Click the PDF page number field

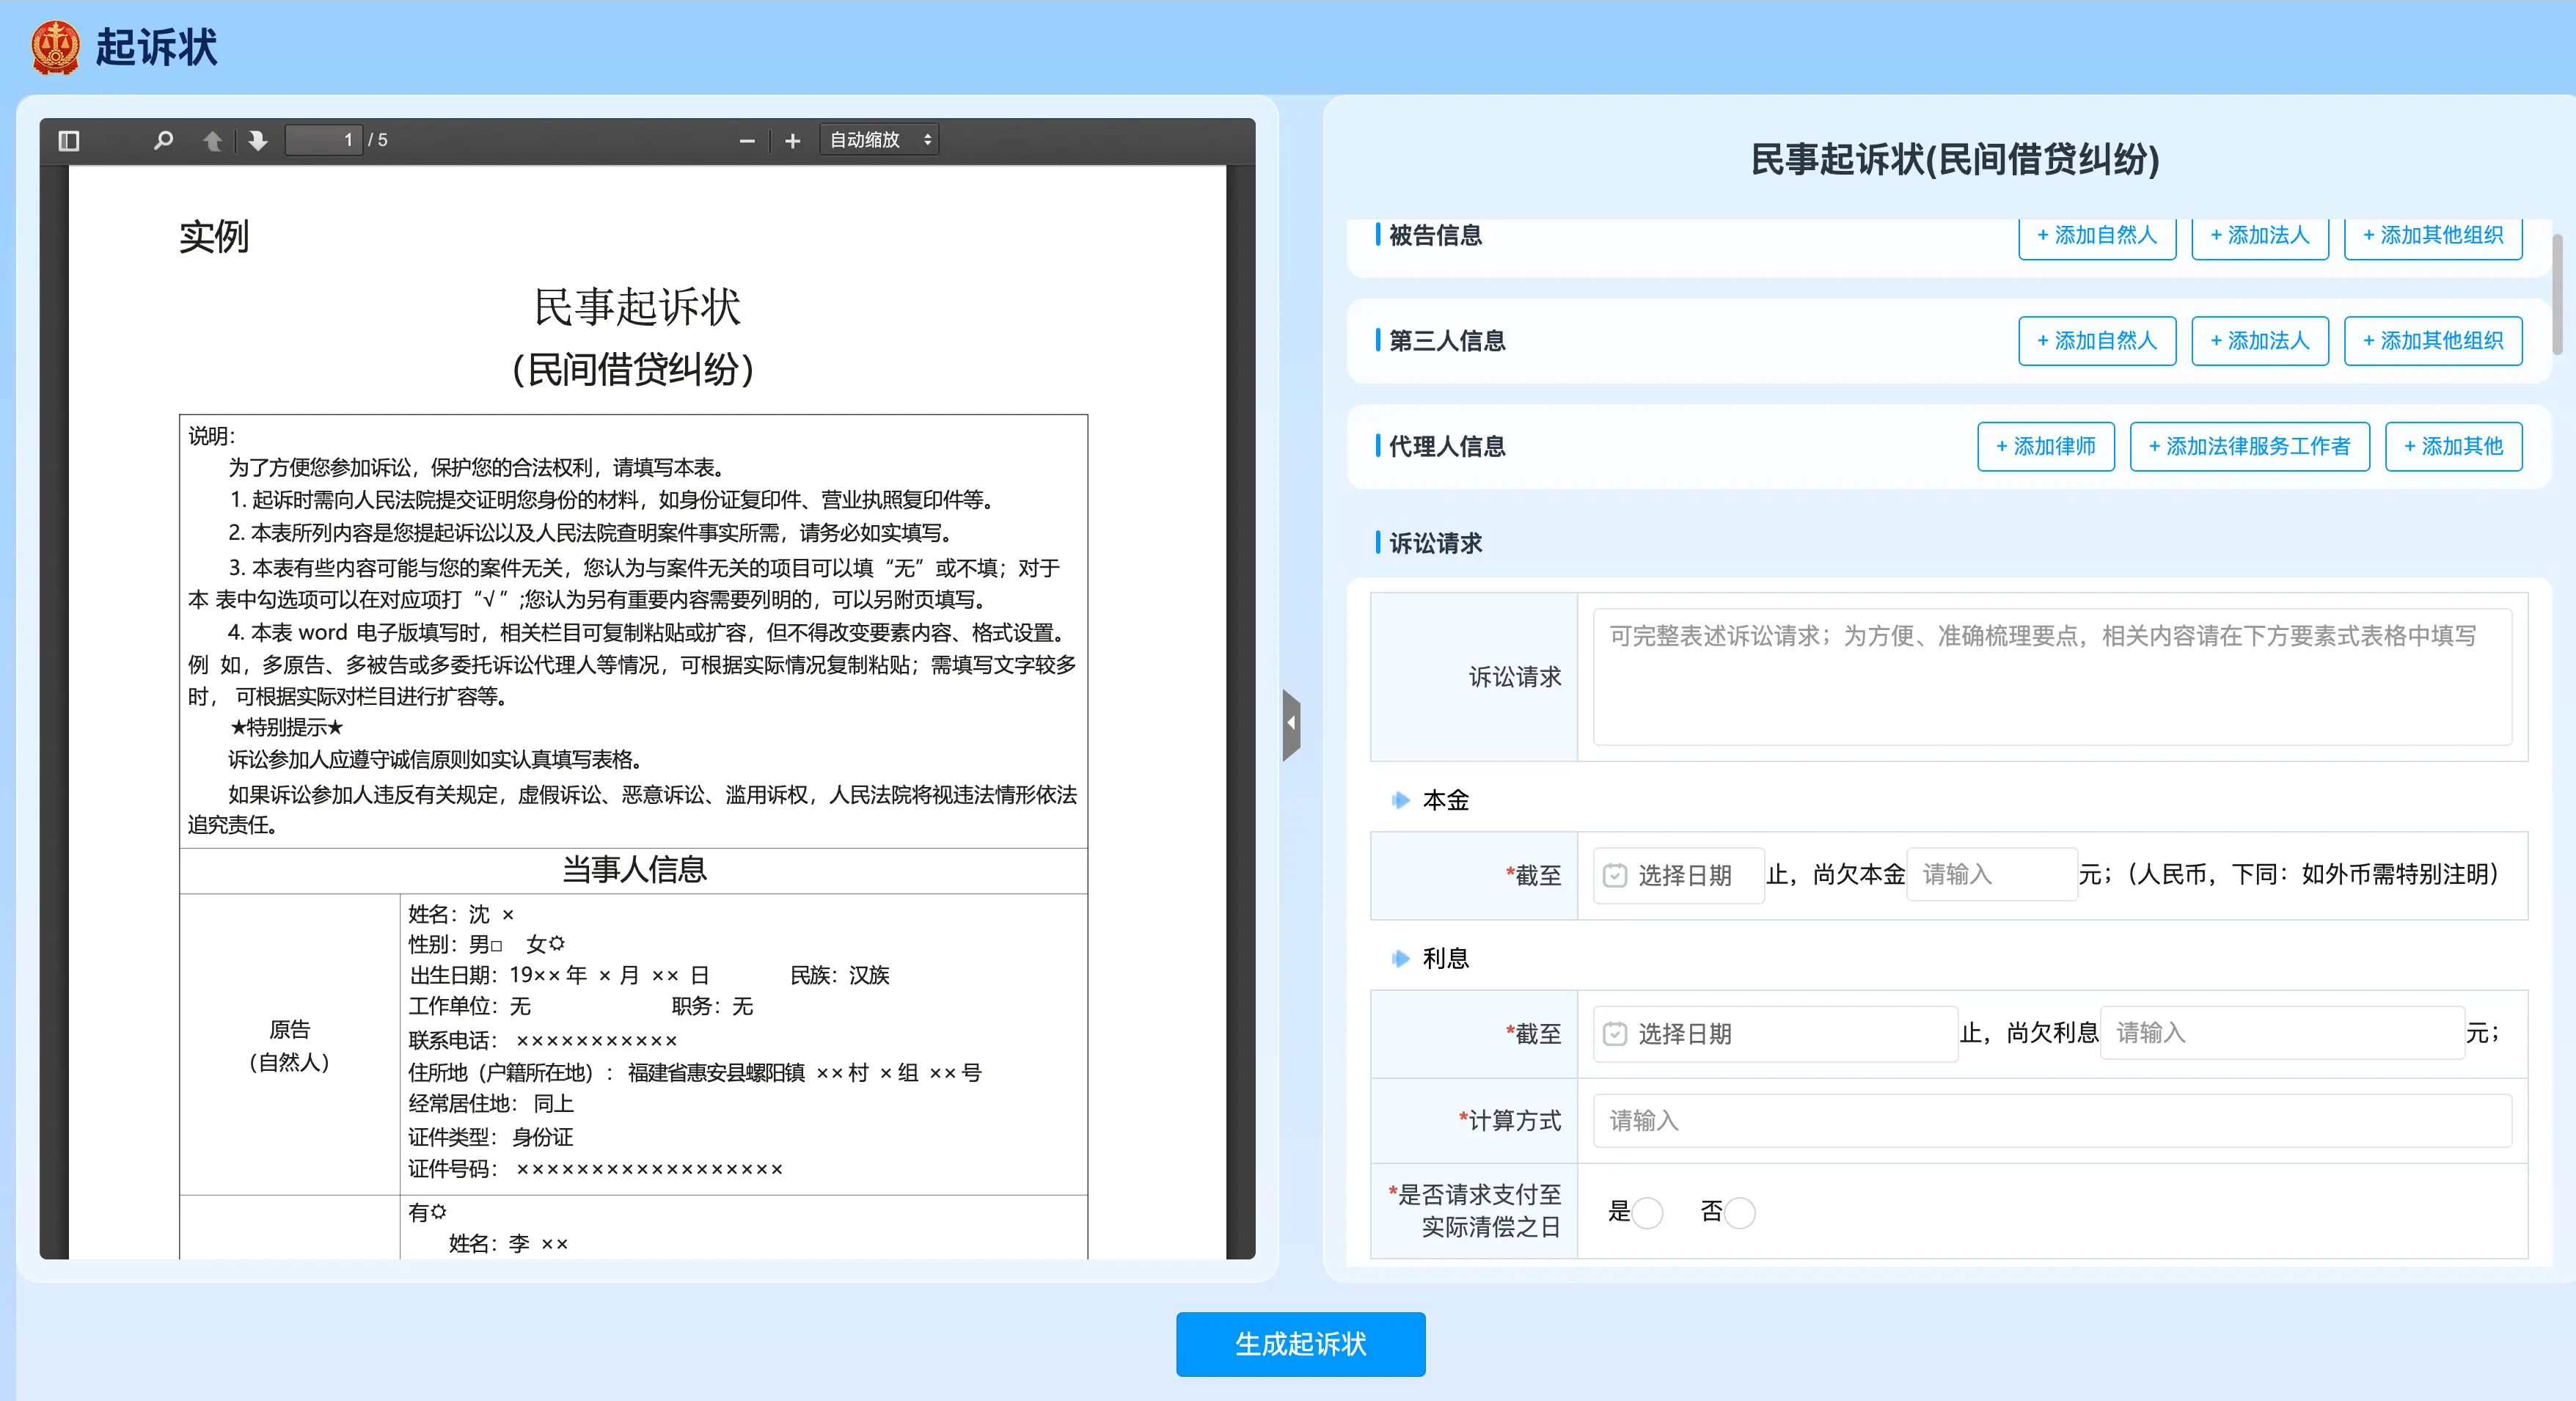(x=323, y=140)
